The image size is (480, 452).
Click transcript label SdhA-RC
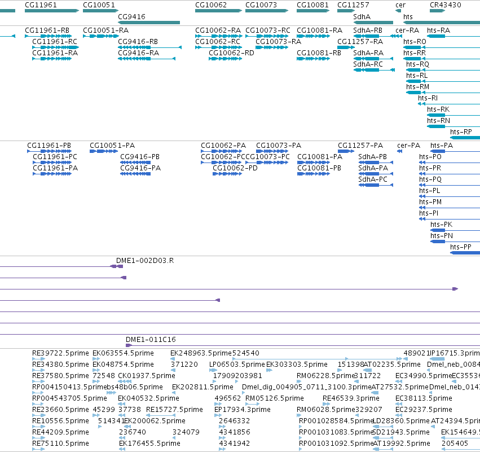pos(368,64)
